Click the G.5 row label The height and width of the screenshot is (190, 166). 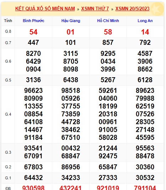click(x=8, y=80)
